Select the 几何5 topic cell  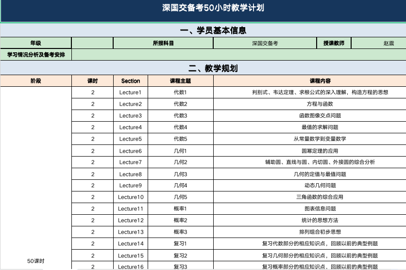[181, 197]
